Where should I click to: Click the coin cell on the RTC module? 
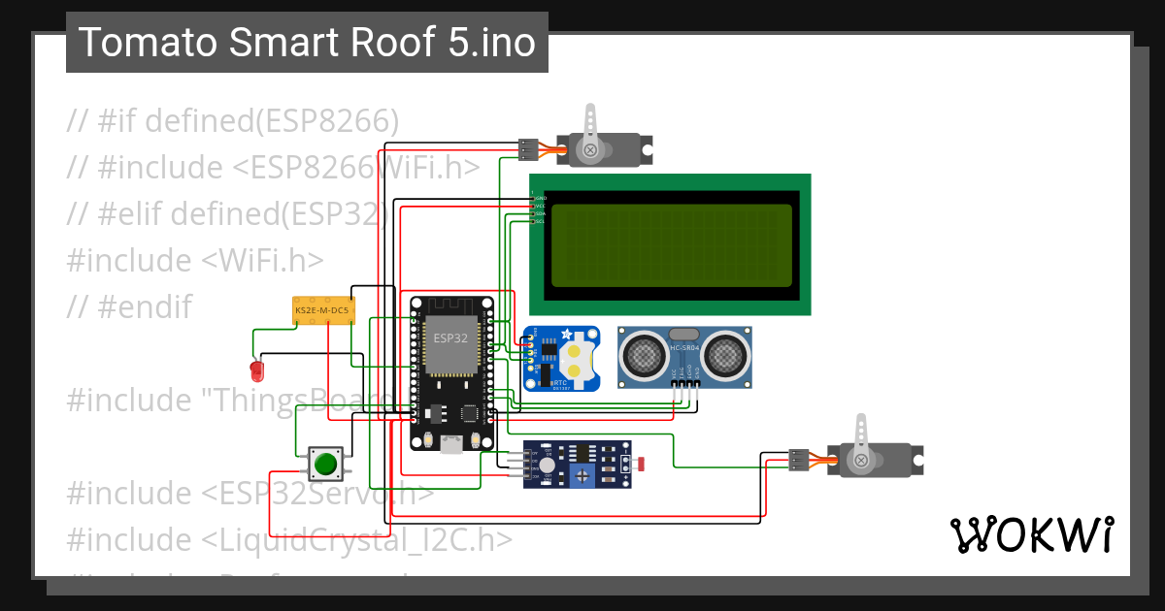578,359
